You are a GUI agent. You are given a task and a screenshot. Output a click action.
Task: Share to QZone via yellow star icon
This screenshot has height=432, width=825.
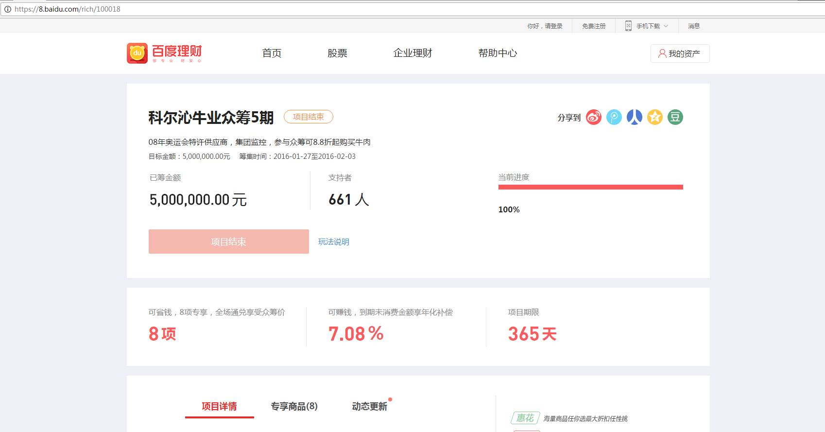655,117
